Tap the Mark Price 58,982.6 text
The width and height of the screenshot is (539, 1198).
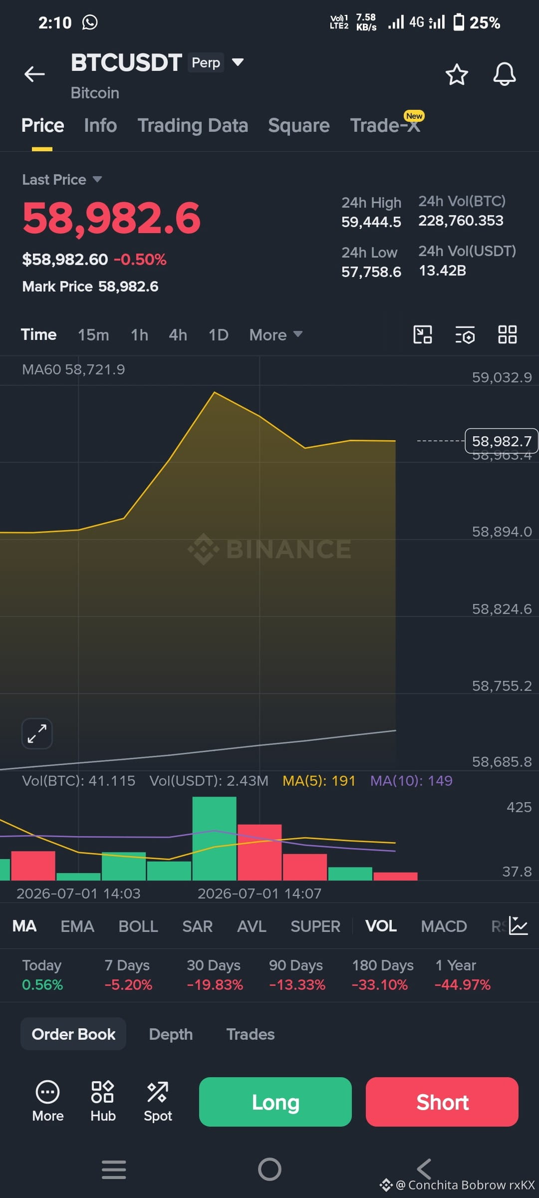(x=90, y=287)
